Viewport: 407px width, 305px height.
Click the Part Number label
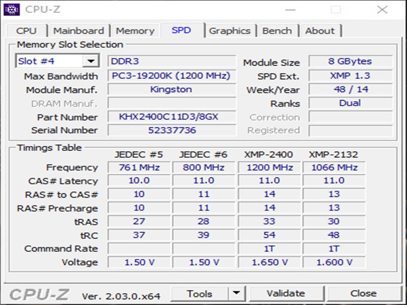67,117
